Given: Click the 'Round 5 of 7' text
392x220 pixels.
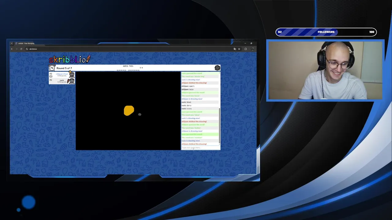Looking at the screenshot, I should [x=64, y=68].
